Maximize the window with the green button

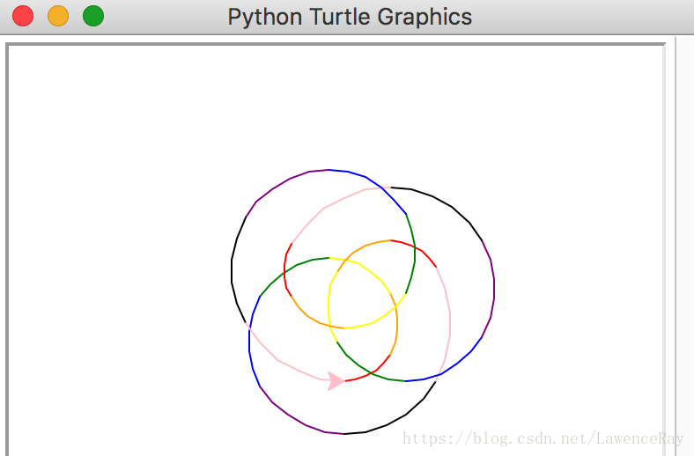coord(93,16)
